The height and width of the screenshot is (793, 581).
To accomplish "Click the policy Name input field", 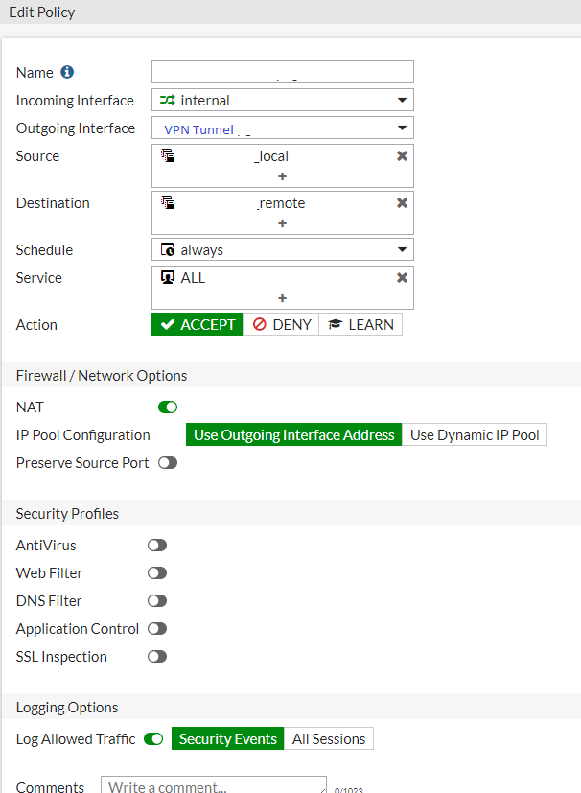I will coord(282,72).
